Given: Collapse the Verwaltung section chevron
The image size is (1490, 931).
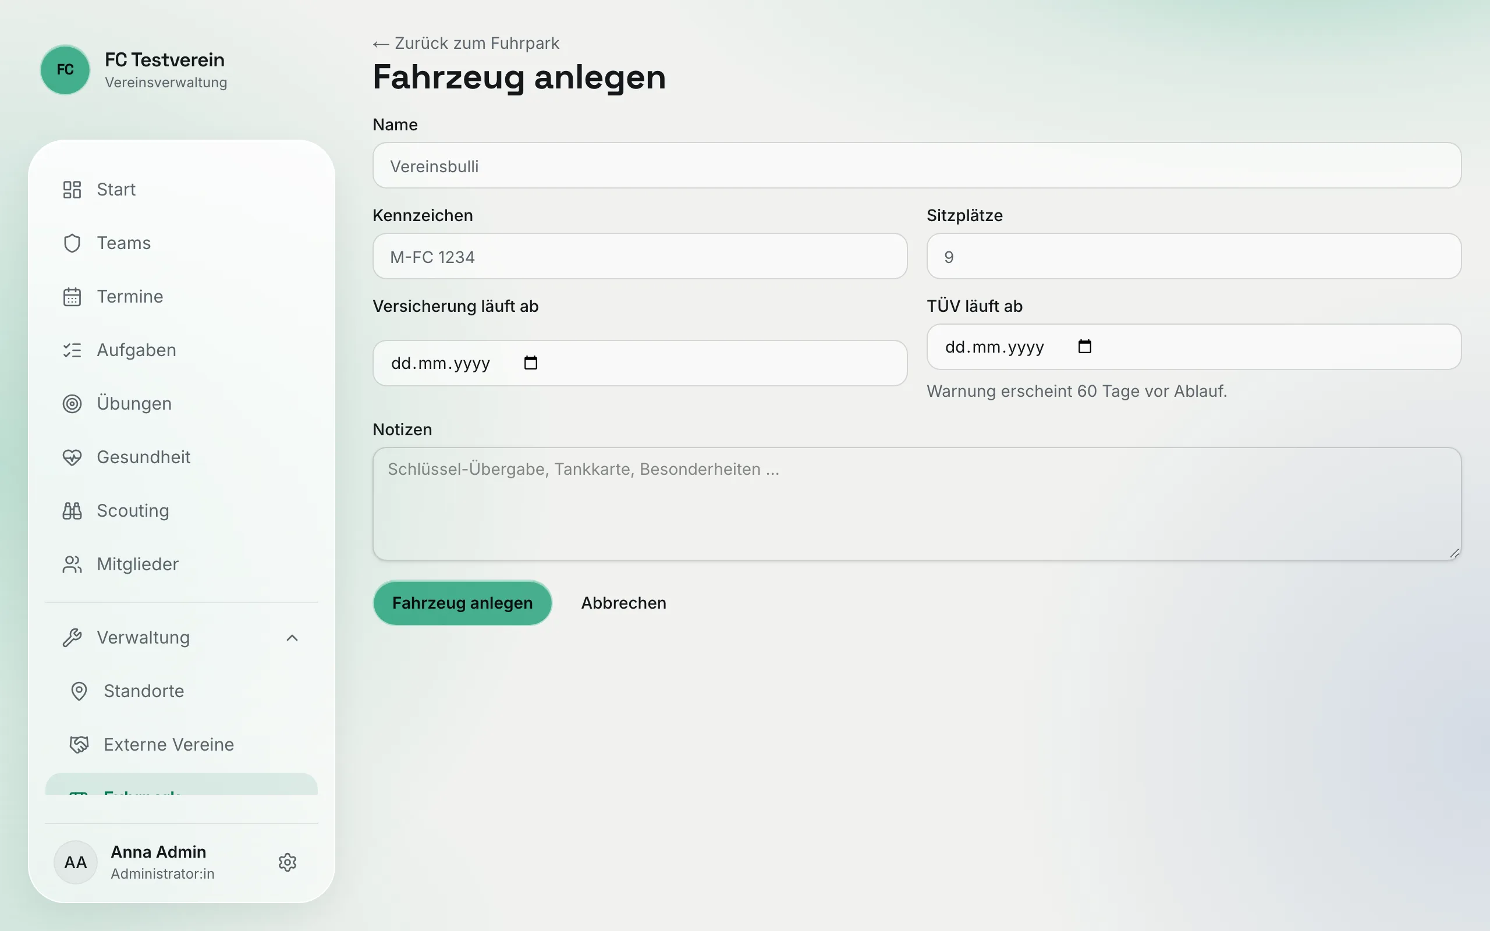Looking at the screenshot, I should tap(292, 638).
